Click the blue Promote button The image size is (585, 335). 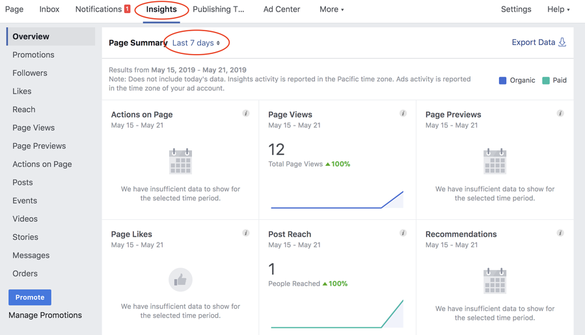(x=30, y=297)
